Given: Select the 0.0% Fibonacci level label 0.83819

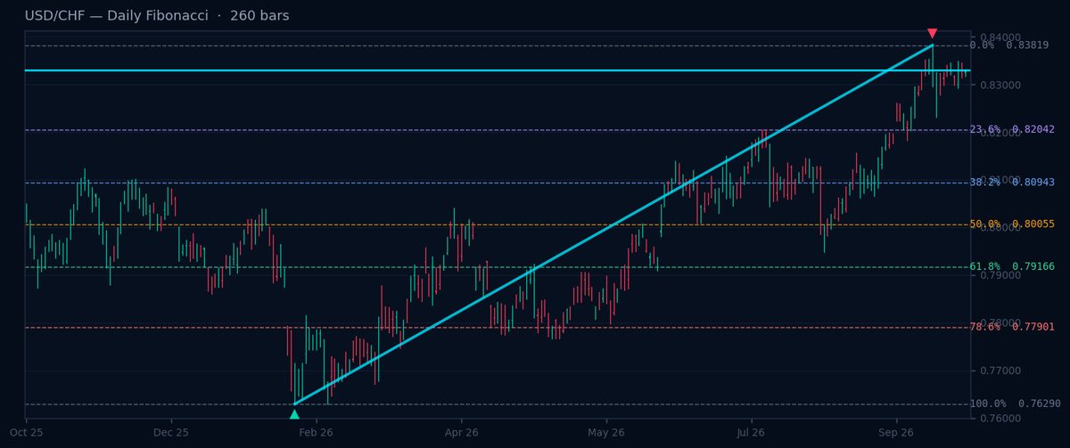Looking at the screenshot, I should [x=1008, y=45].
